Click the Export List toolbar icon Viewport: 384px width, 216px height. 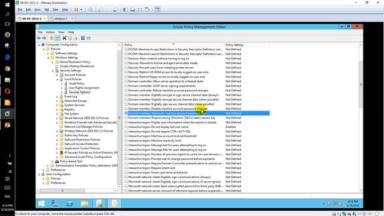click(x=76, y=38)
